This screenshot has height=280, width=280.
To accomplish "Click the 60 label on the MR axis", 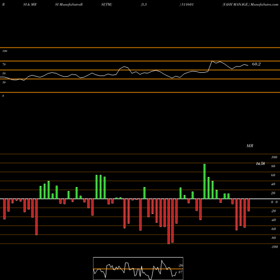I will [x=273, y=175].
